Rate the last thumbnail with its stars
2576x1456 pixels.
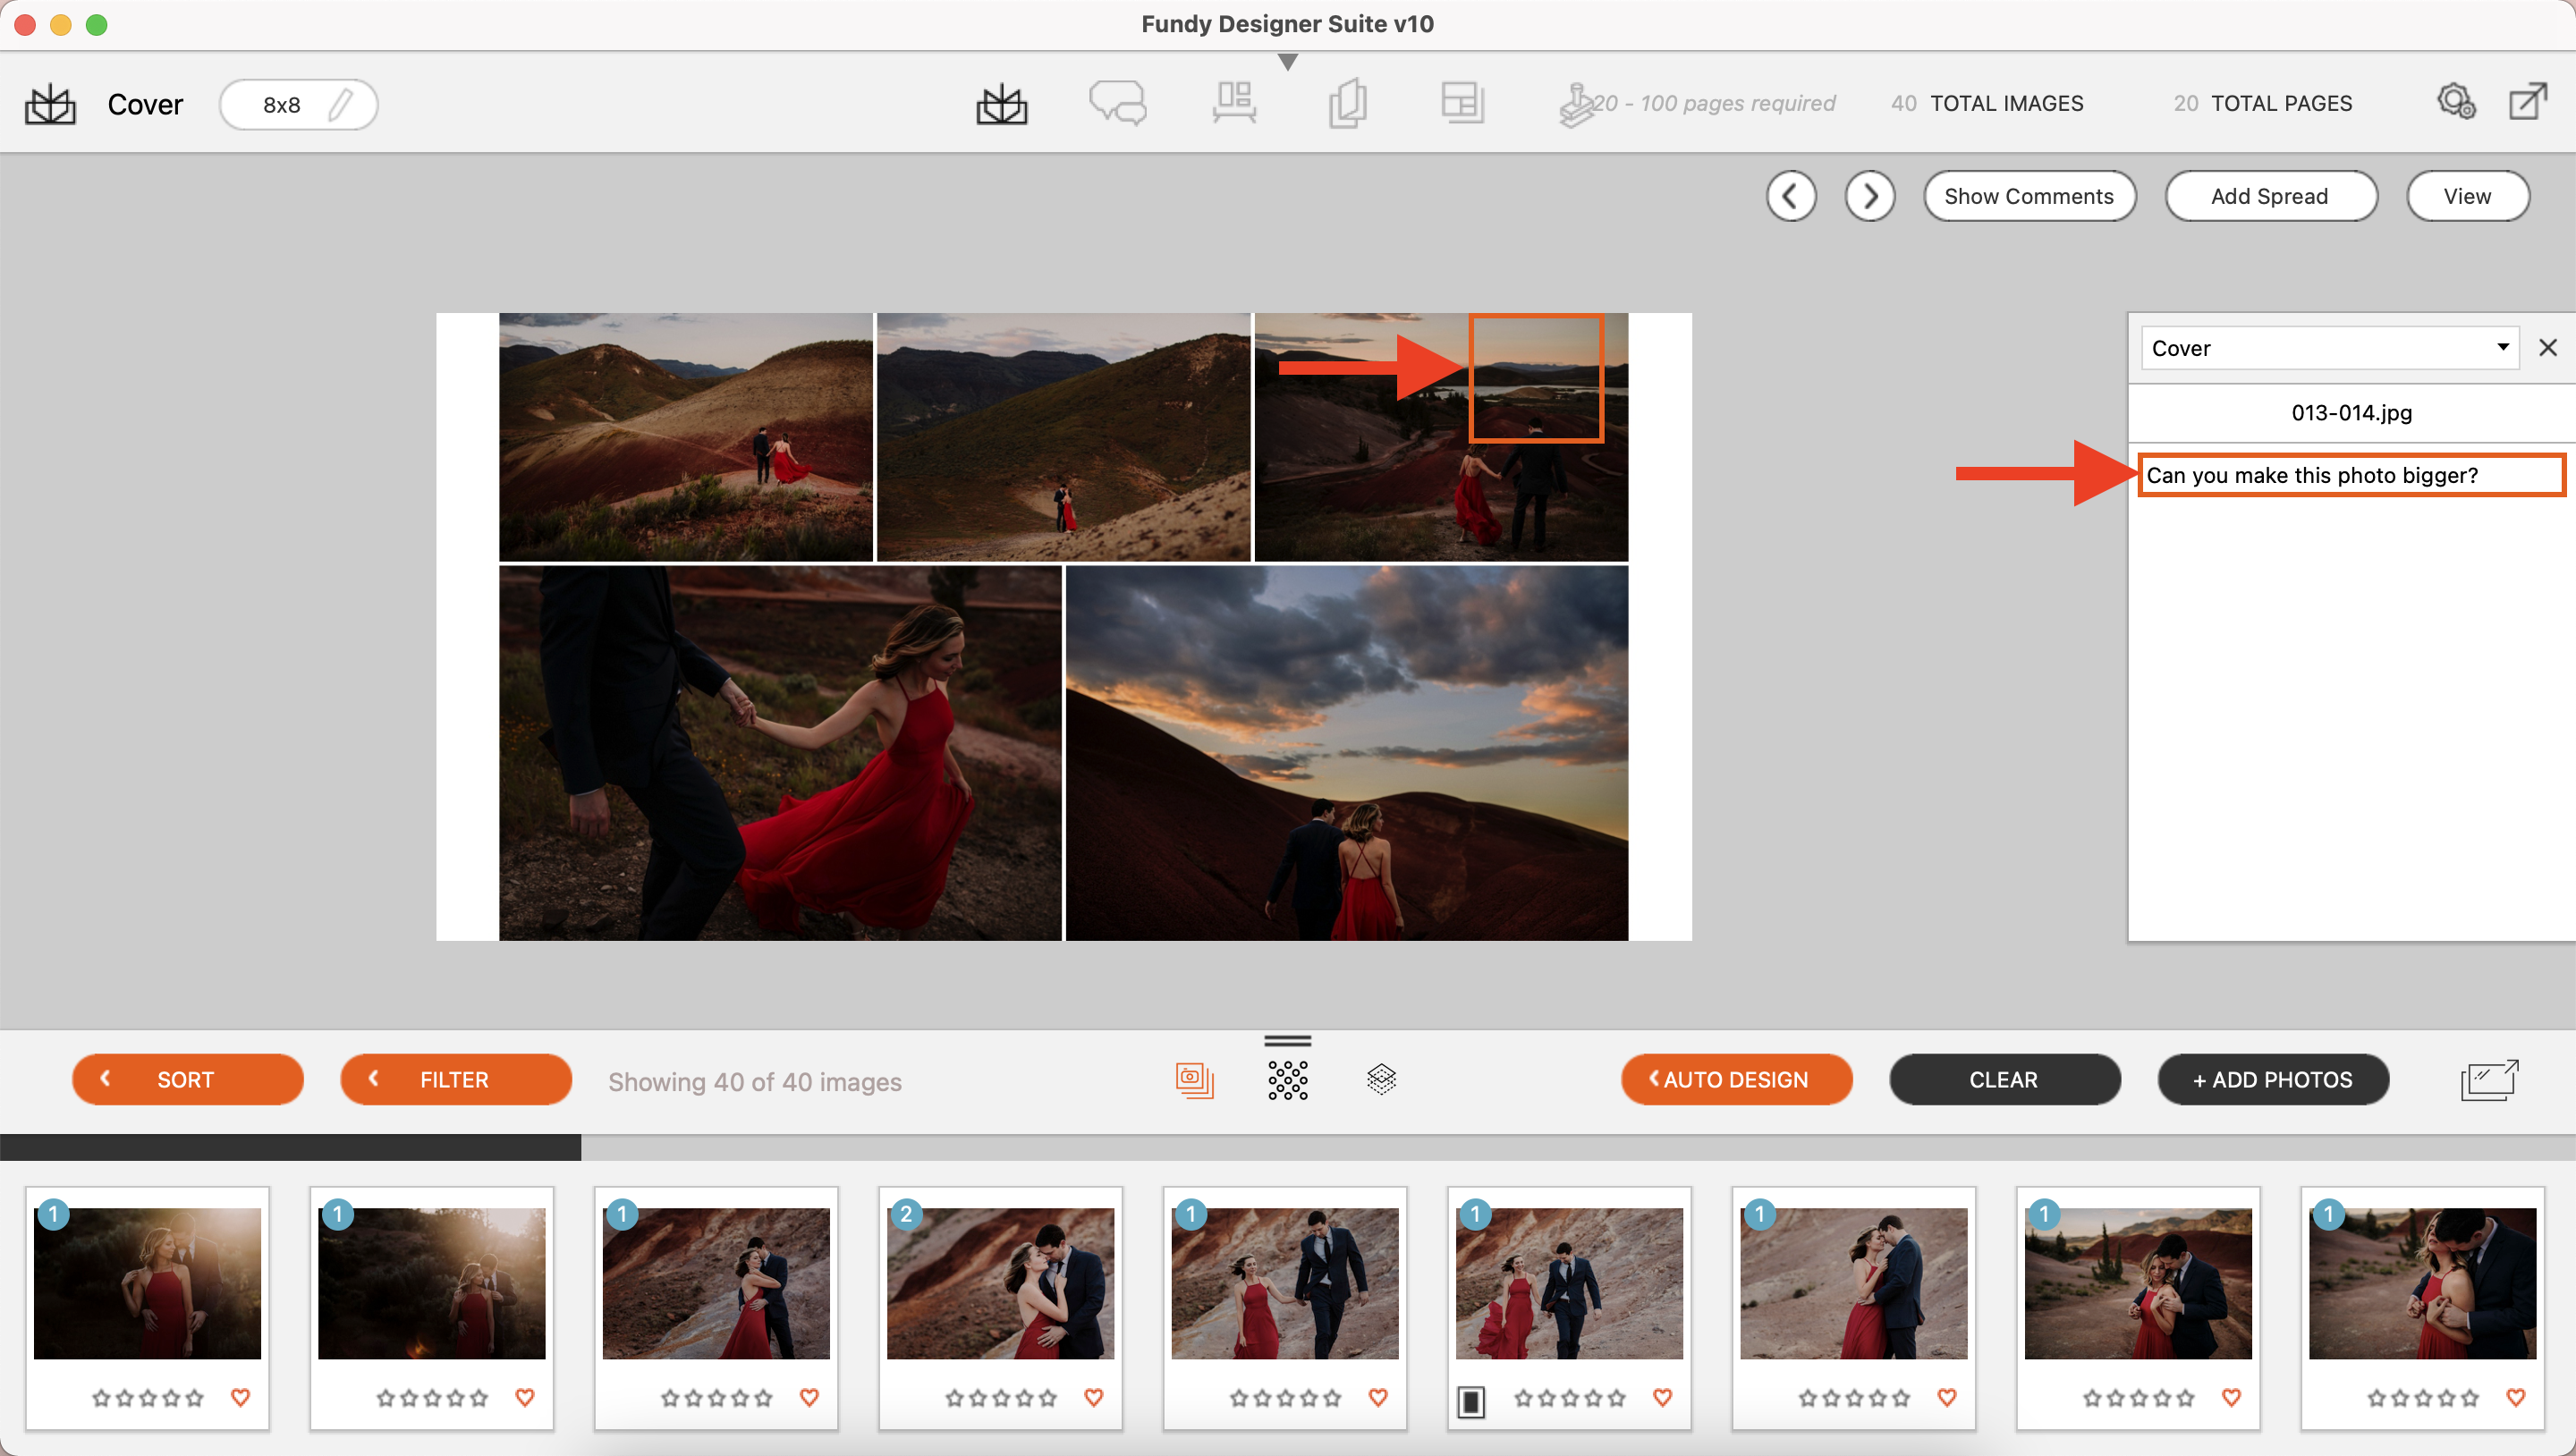[x=2423, y=1398]
